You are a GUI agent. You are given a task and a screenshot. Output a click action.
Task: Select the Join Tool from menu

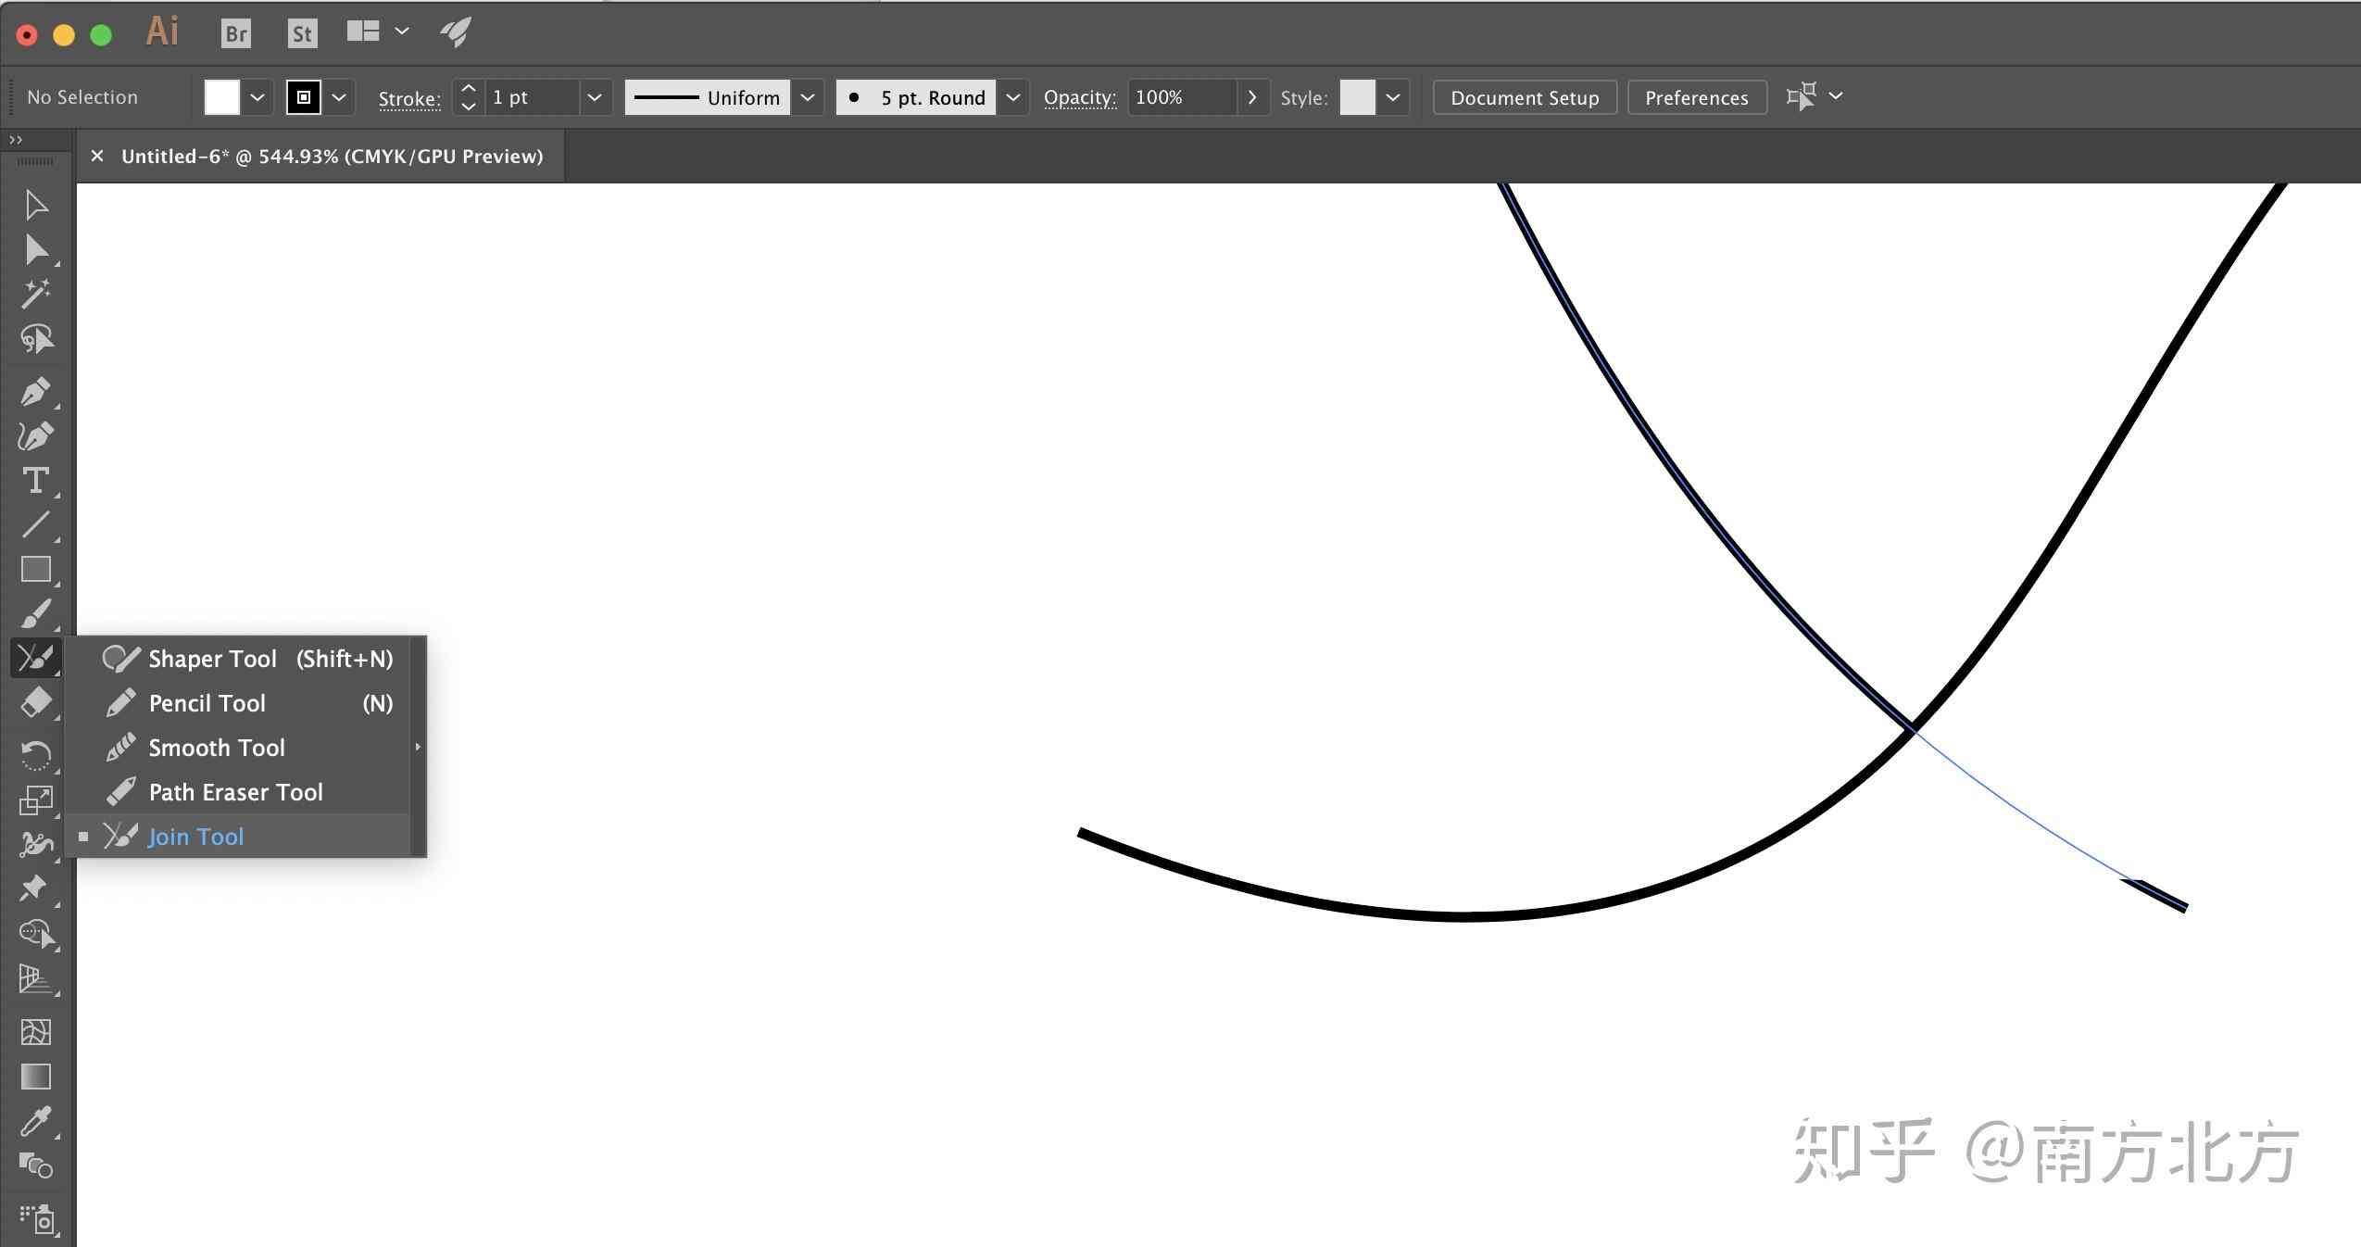point(195,836)
